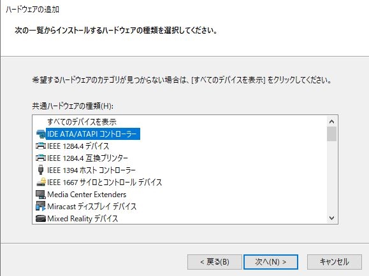Click the IEEE 1284.4 互換プリンター icon
This screenshot has height=276, width=369.
[41, 158]
